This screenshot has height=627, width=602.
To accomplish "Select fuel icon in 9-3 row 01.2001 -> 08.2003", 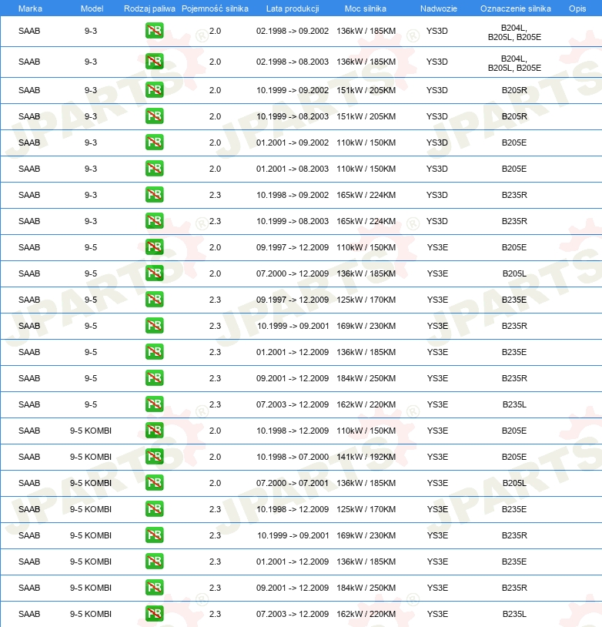I will pyautogui.click(x=154, y=169).
